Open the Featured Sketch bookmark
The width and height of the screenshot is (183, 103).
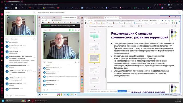coord(112,8)
